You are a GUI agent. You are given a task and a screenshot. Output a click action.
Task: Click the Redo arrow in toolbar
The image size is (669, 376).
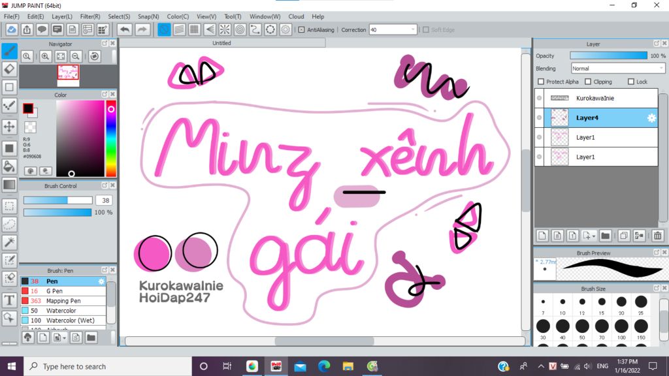(142, 30)
